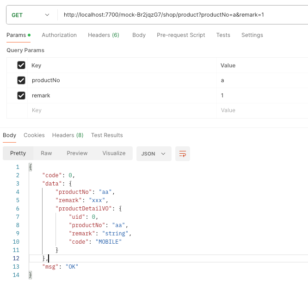Open the GET method dropdown

30,15
